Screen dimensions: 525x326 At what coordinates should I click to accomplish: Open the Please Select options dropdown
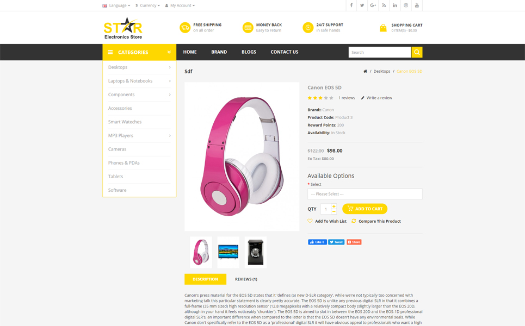click(365, 194)
